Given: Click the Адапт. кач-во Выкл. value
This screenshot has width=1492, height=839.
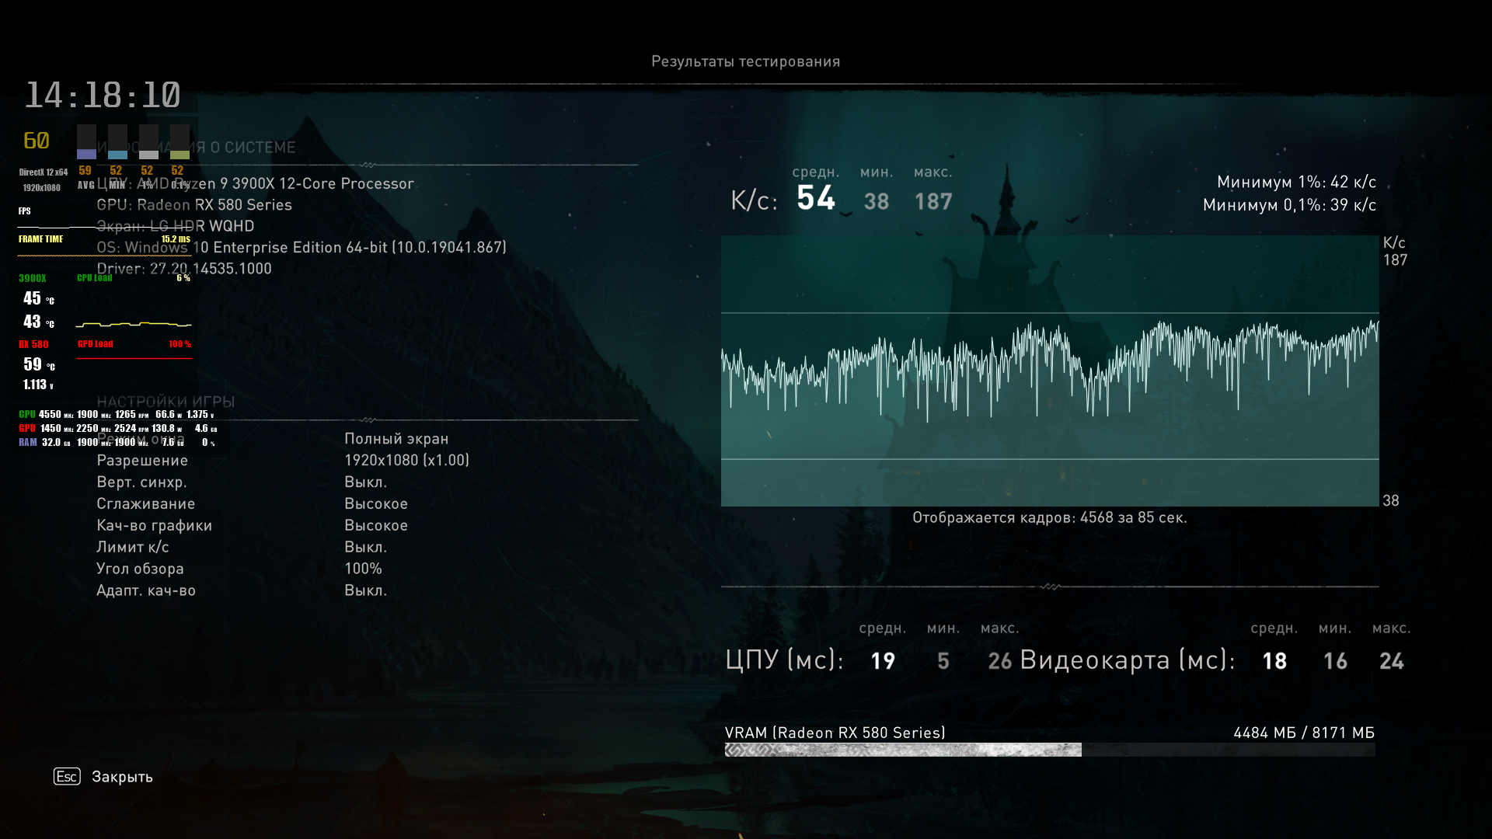Looking at the screenshot, I should point(365,590).
